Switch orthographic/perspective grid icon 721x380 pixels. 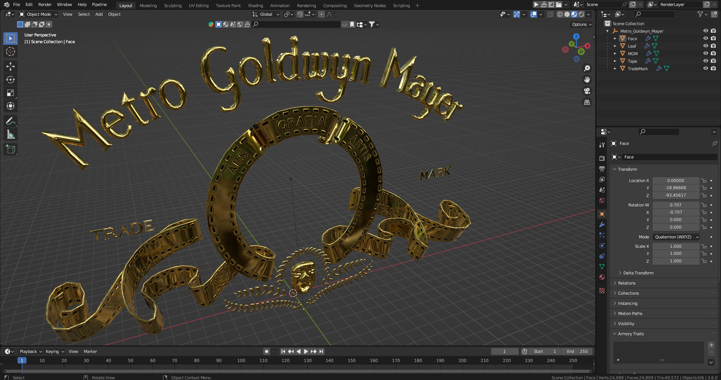(587, 102)
